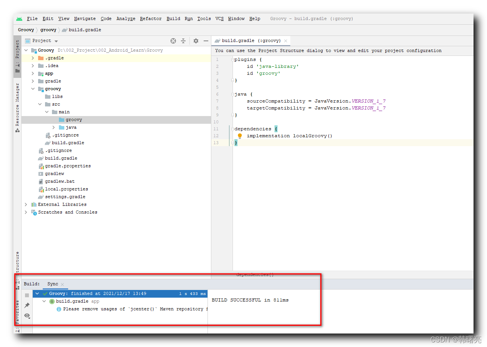Expand the .idea folder

33,66
